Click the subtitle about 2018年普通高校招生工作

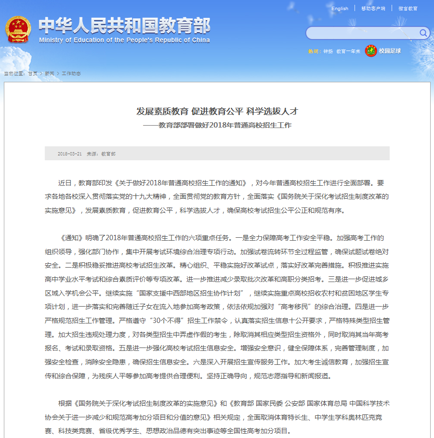[217, 125]
